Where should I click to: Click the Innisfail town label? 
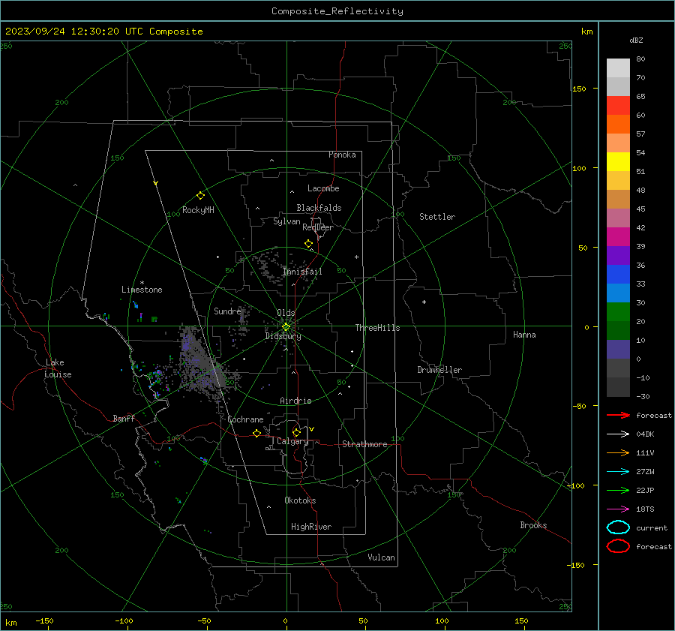tap(302, 272)
